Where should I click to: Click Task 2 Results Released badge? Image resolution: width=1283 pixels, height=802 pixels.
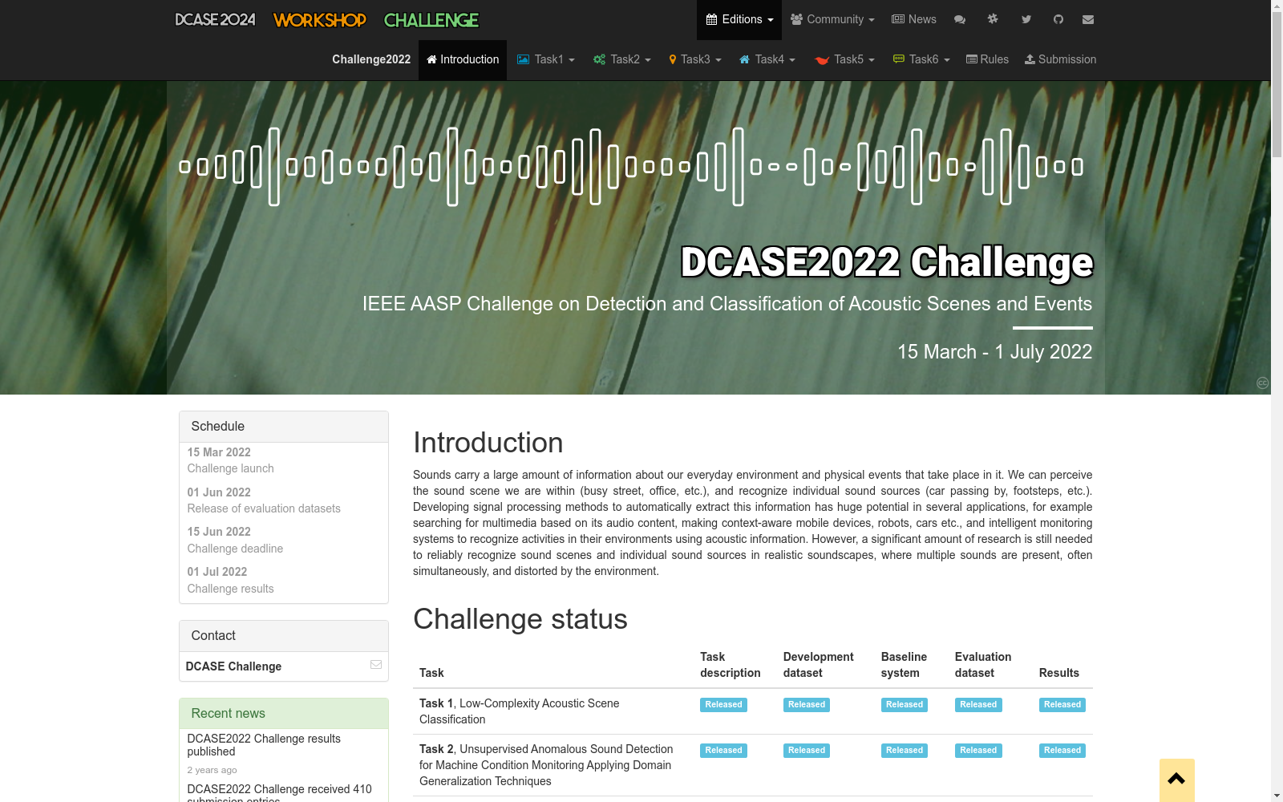[x=1062, y=751]
